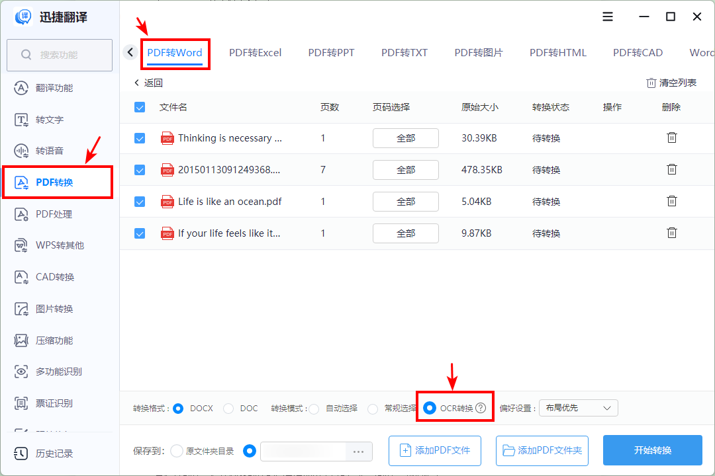
Task: Click the 开始转换 start button
Action: pos(653,450)
